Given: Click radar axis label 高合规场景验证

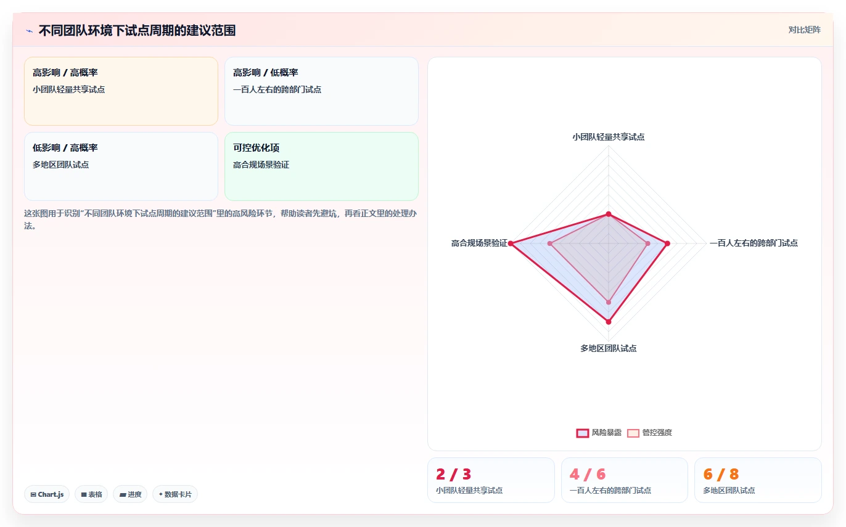Looking at the screenshot, I should [x=479, y=243].
